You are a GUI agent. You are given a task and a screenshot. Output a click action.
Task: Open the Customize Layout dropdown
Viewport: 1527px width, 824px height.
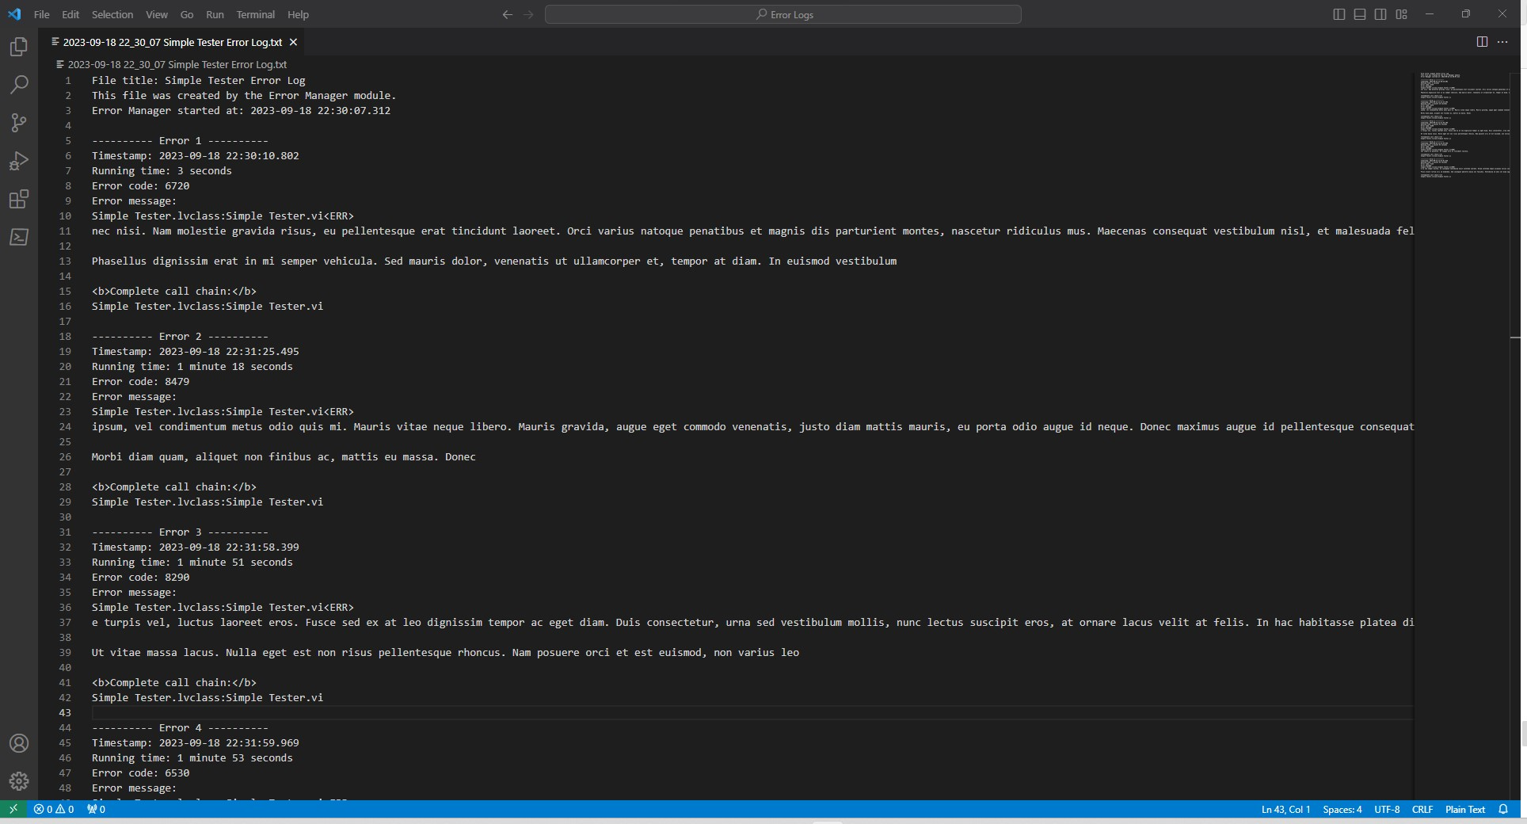click(1401, 13)
